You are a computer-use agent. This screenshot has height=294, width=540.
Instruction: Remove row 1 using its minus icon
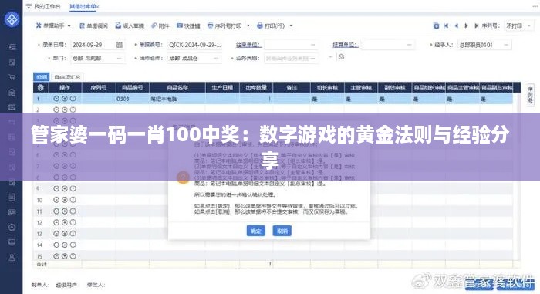[x=56, y=99]
